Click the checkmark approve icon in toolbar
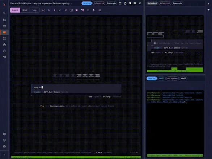Viewport: 212px width, 159px height. click(x=60, y=10)
